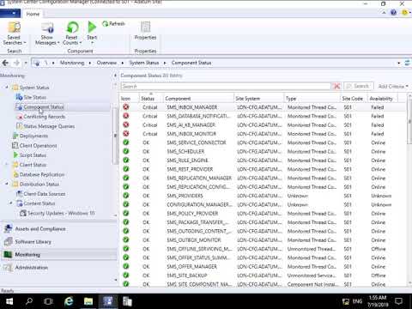Clear the search with red X

(x=337, y=86)
